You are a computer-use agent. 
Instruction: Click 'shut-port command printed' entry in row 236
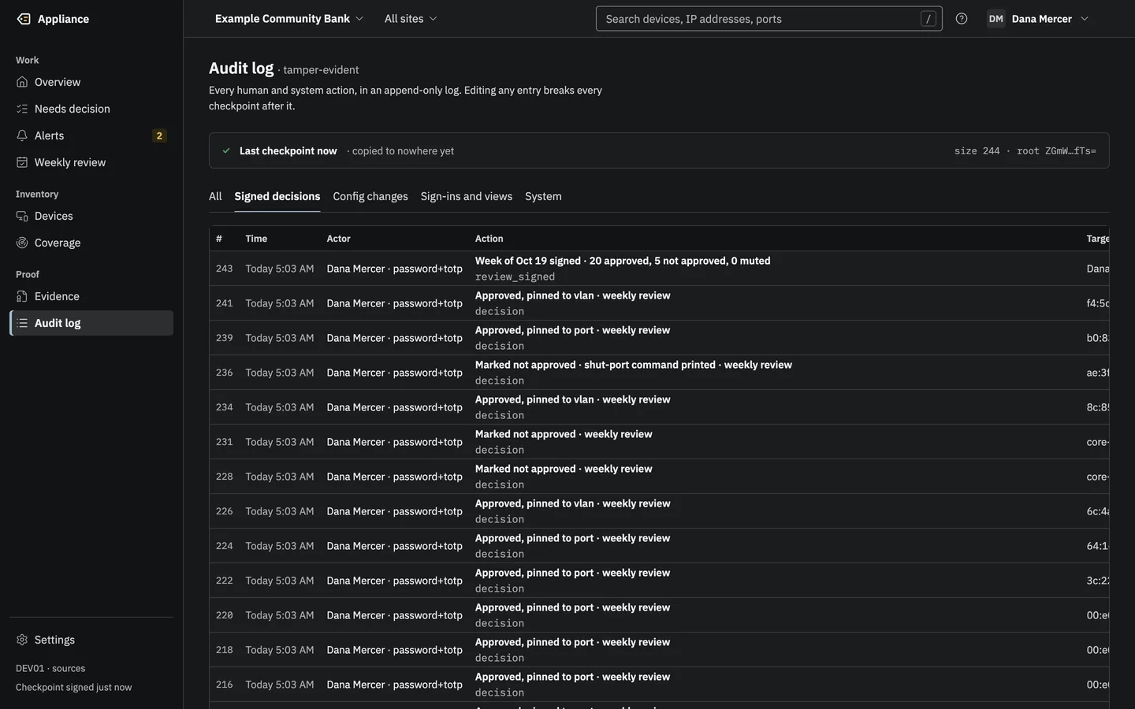[650, 365]
